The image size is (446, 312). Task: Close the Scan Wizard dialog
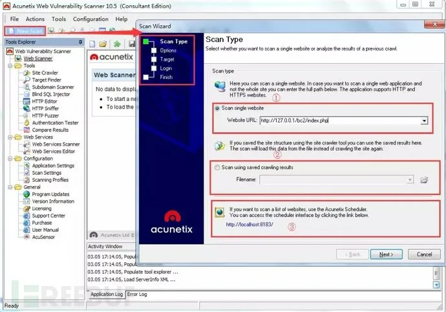pyautogui.click(x=434, y=24)
